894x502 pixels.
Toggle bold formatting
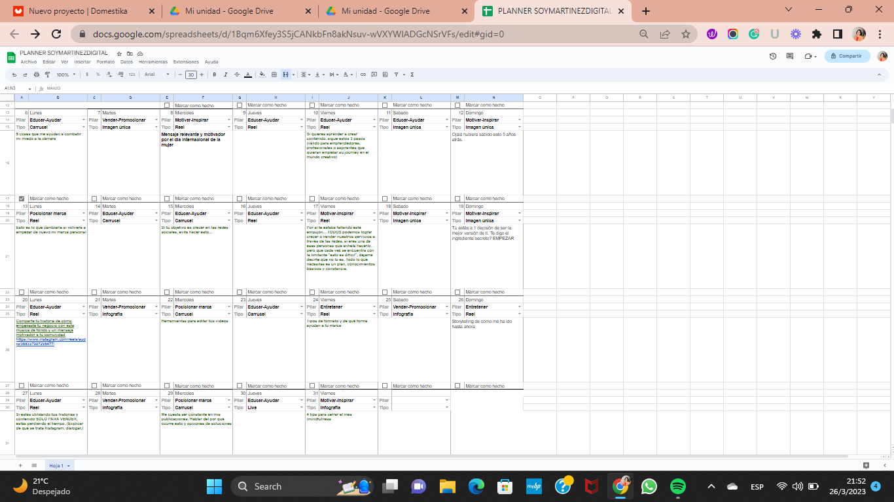point(215,75)
